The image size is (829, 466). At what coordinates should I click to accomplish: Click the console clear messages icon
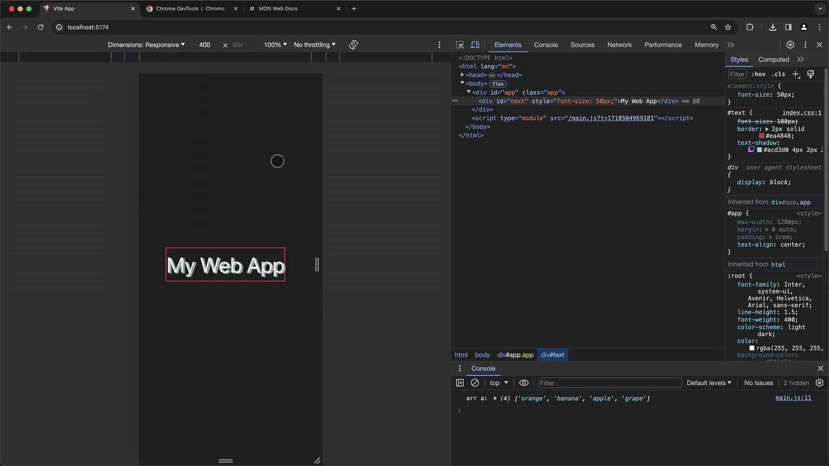click(474, 382)
